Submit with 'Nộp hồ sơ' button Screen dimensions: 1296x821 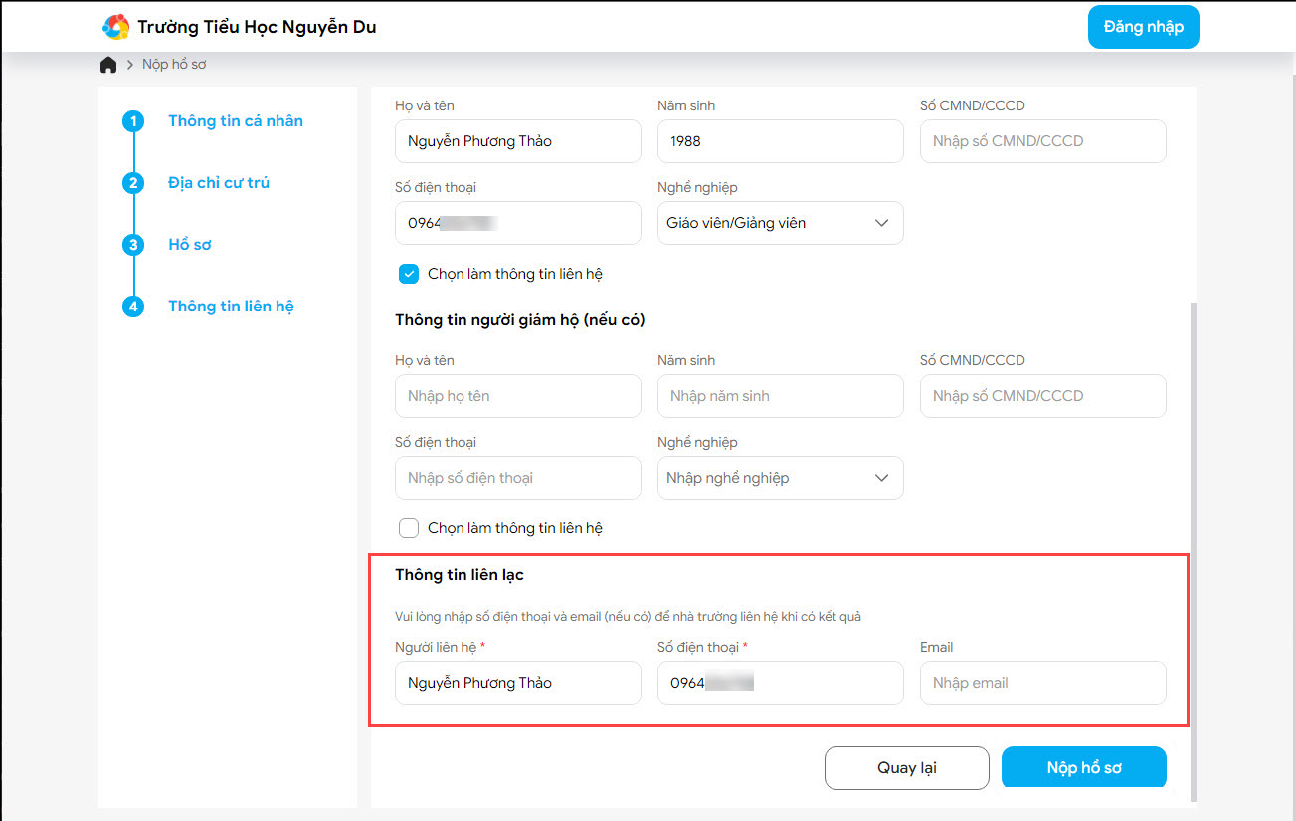pos(1083,767)
